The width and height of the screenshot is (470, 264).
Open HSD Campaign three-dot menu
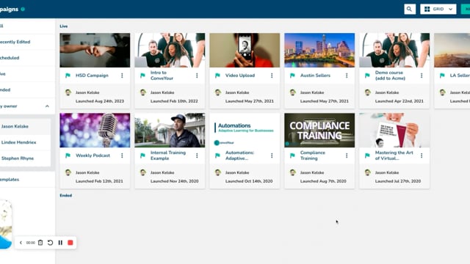(122, 76)
